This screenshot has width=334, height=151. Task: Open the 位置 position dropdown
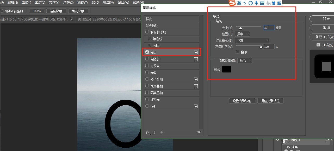pyautogui.click(x=242, y=34)
